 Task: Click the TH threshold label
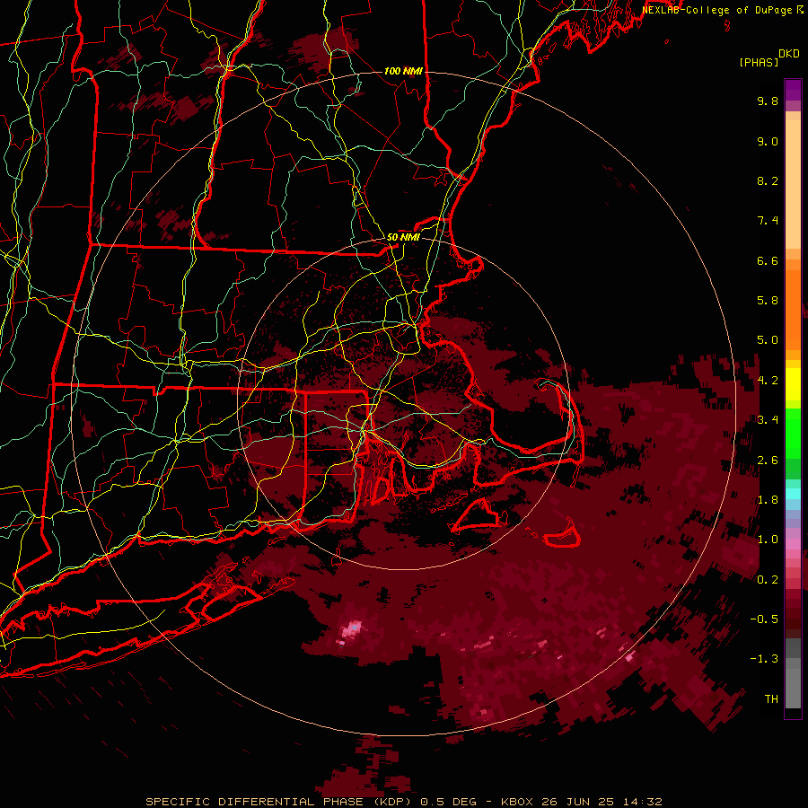(771, 699)
